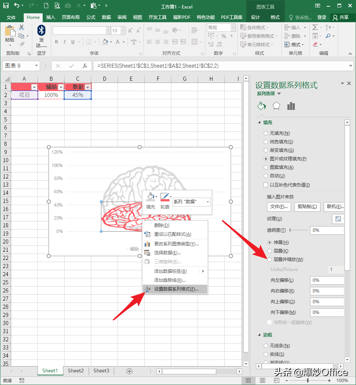356x385 pixels.
Task: Click the 剪贴板 picture source button
Action: tap(307, 207)
